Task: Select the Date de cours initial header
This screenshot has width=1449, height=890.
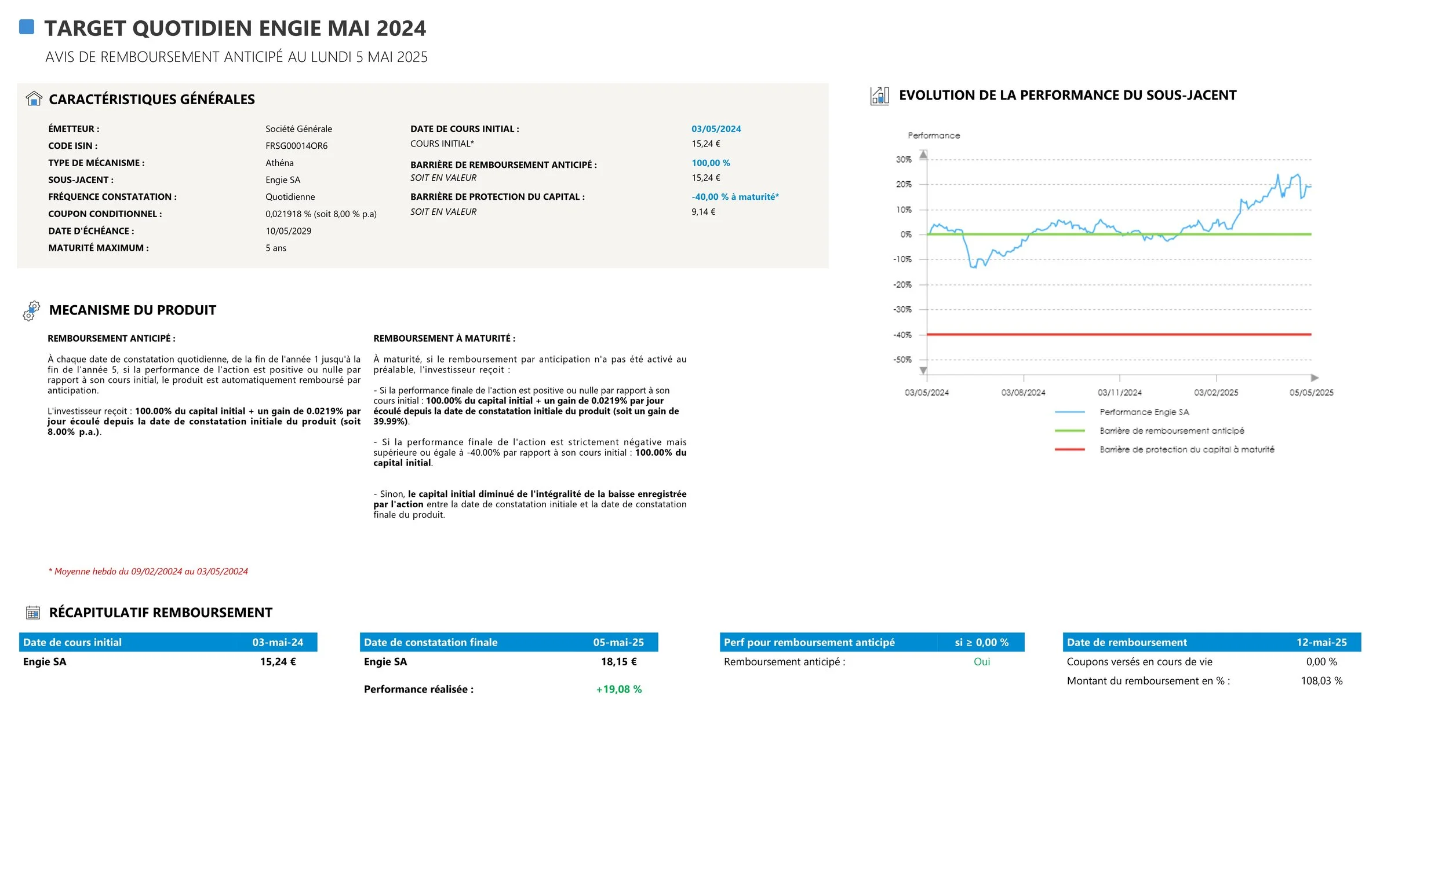Action: 72,642
